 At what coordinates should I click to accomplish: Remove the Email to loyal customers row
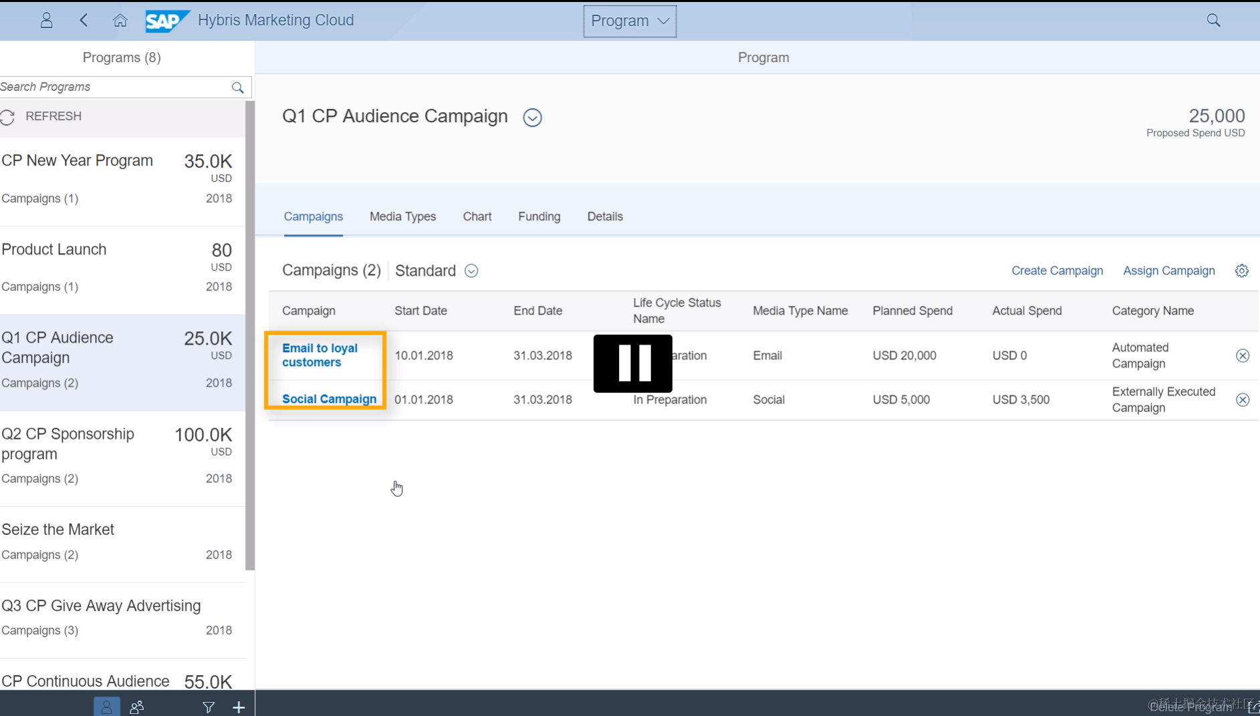1243,355
